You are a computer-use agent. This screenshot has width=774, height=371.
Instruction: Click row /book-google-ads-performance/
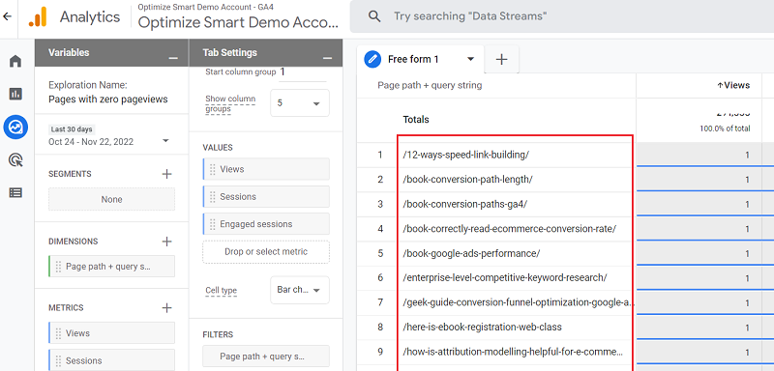pyautogui.click(x=471, y=253)
